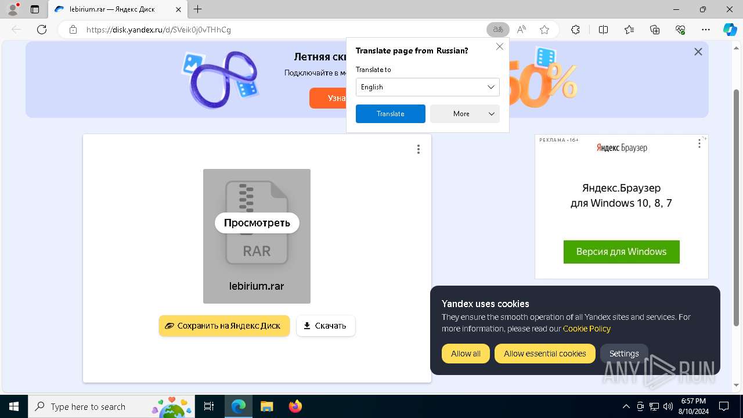The image size is (743, 418).
Task: Open Read aloud icon
Action: [521, 30]
